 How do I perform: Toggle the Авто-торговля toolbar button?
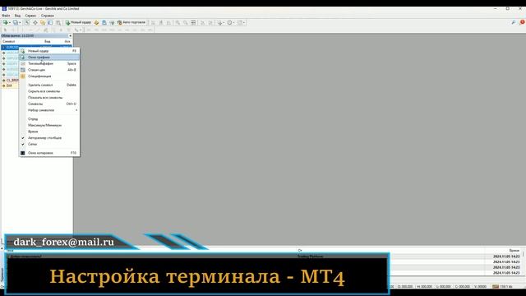pyautogui.click(x=131, y=22)
